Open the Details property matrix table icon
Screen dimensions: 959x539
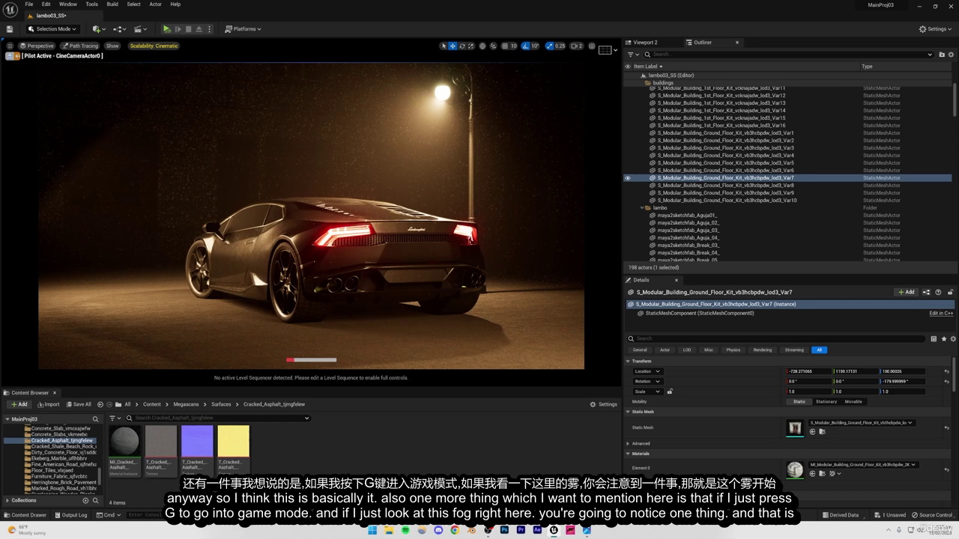coord(934,338)
